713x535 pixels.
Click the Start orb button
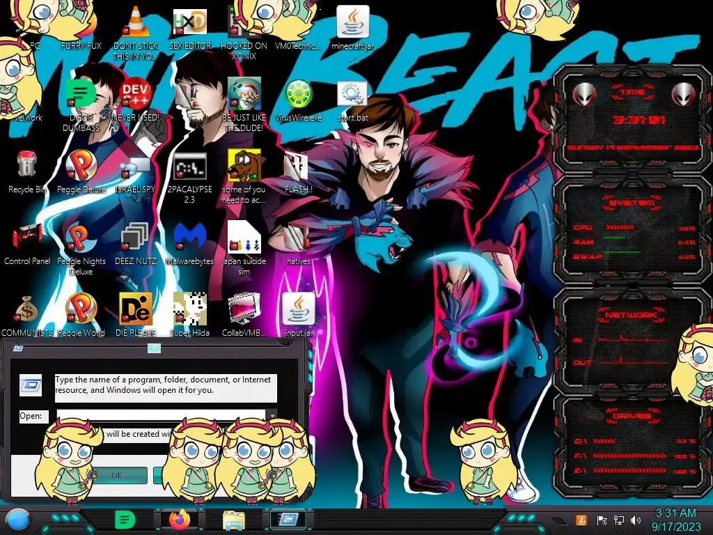(18, 520)
